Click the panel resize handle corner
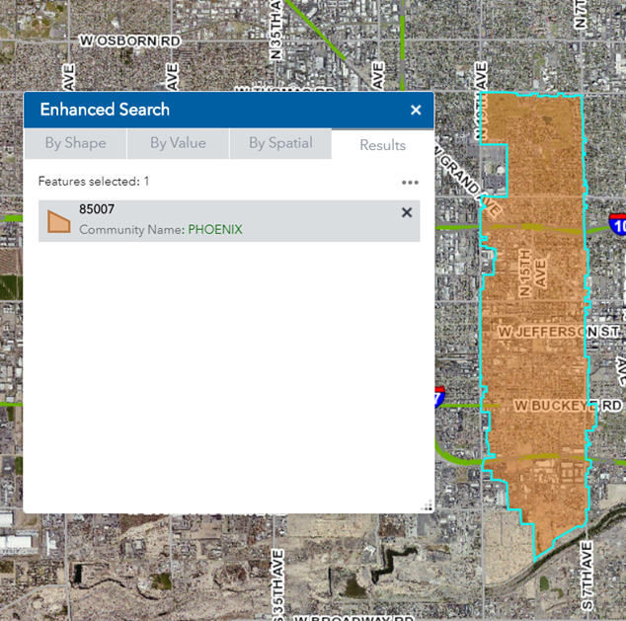 [x=427, y=505]
